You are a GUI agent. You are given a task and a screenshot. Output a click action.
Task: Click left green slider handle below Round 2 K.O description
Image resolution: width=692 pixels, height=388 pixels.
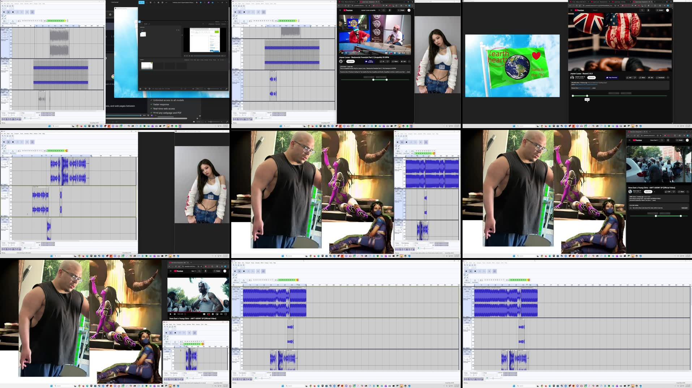pyautogui.click(x=573, y=96)
